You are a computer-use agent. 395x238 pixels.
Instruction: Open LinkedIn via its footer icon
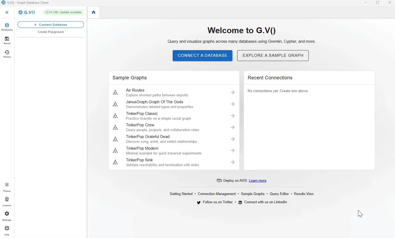tap(240, 202)
